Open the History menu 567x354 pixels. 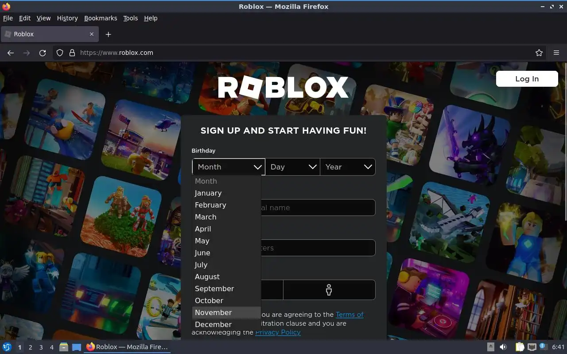[x=67, y=18]
